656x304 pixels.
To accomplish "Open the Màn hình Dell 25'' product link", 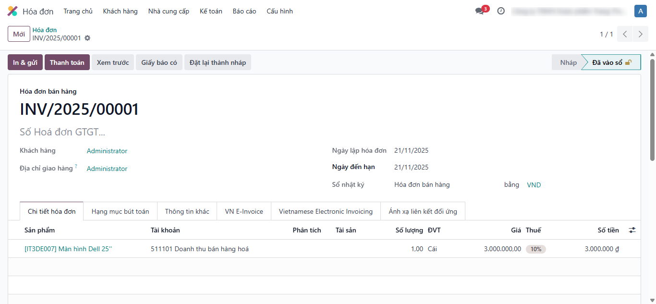I will [x=68, y=249].
